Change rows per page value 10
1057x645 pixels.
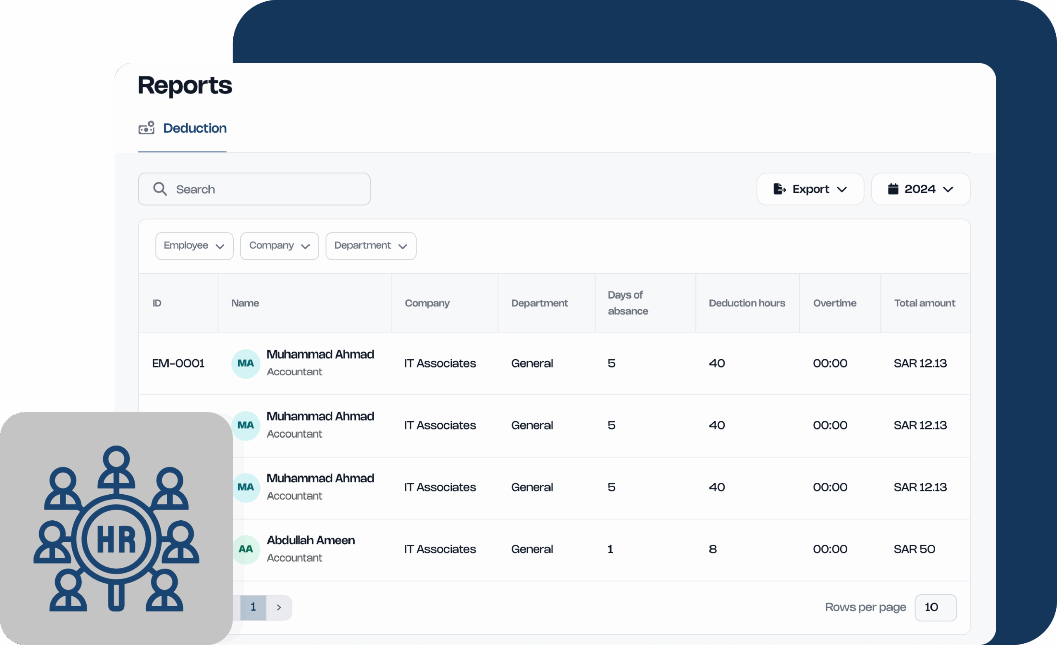tap(935, 607)
